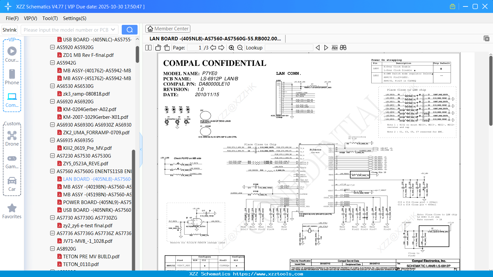Image resolution: width=493 pixels, height=277 pixels.
Task: Select the LAN BOARD -(405NL8) document tab
Action: [x=215, y=39]
